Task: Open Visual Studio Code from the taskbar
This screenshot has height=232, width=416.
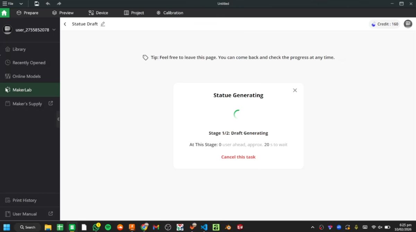Action: coord(204,227)
